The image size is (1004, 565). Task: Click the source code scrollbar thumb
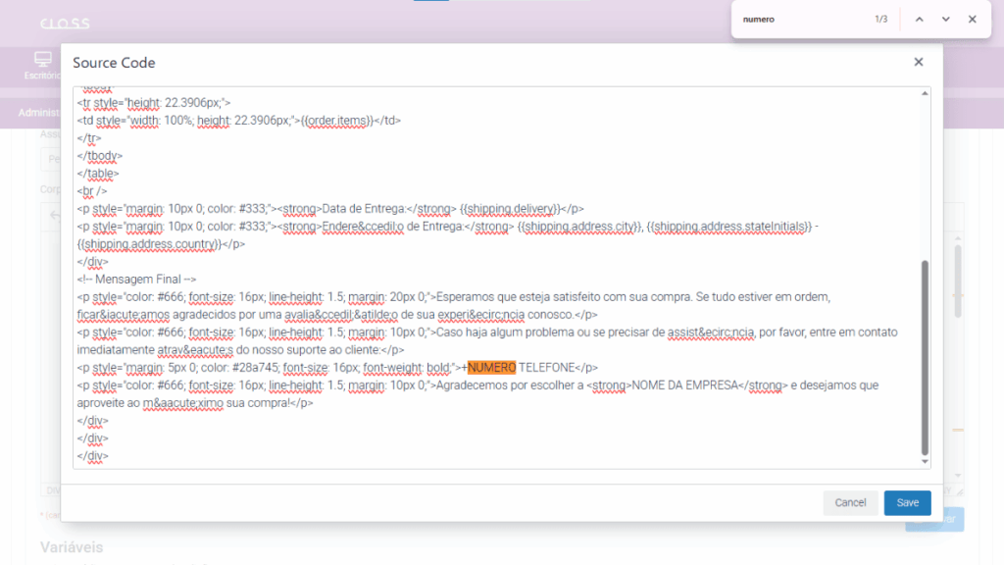(x=924, y=353)
